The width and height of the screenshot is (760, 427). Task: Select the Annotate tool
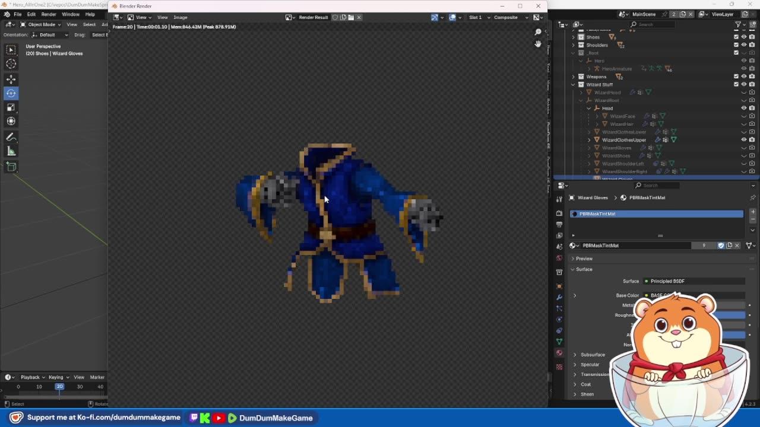(11, 137)
